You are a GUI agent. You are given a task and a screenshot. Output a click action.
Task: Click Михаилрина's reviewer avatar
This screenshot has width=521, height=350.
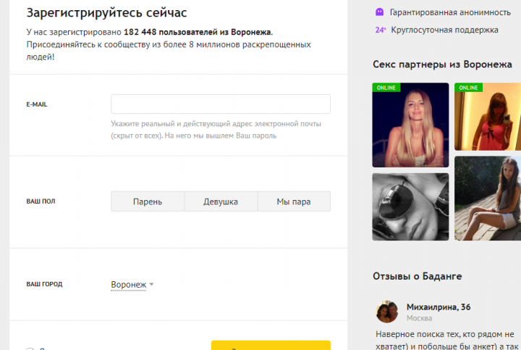[387, 312]
